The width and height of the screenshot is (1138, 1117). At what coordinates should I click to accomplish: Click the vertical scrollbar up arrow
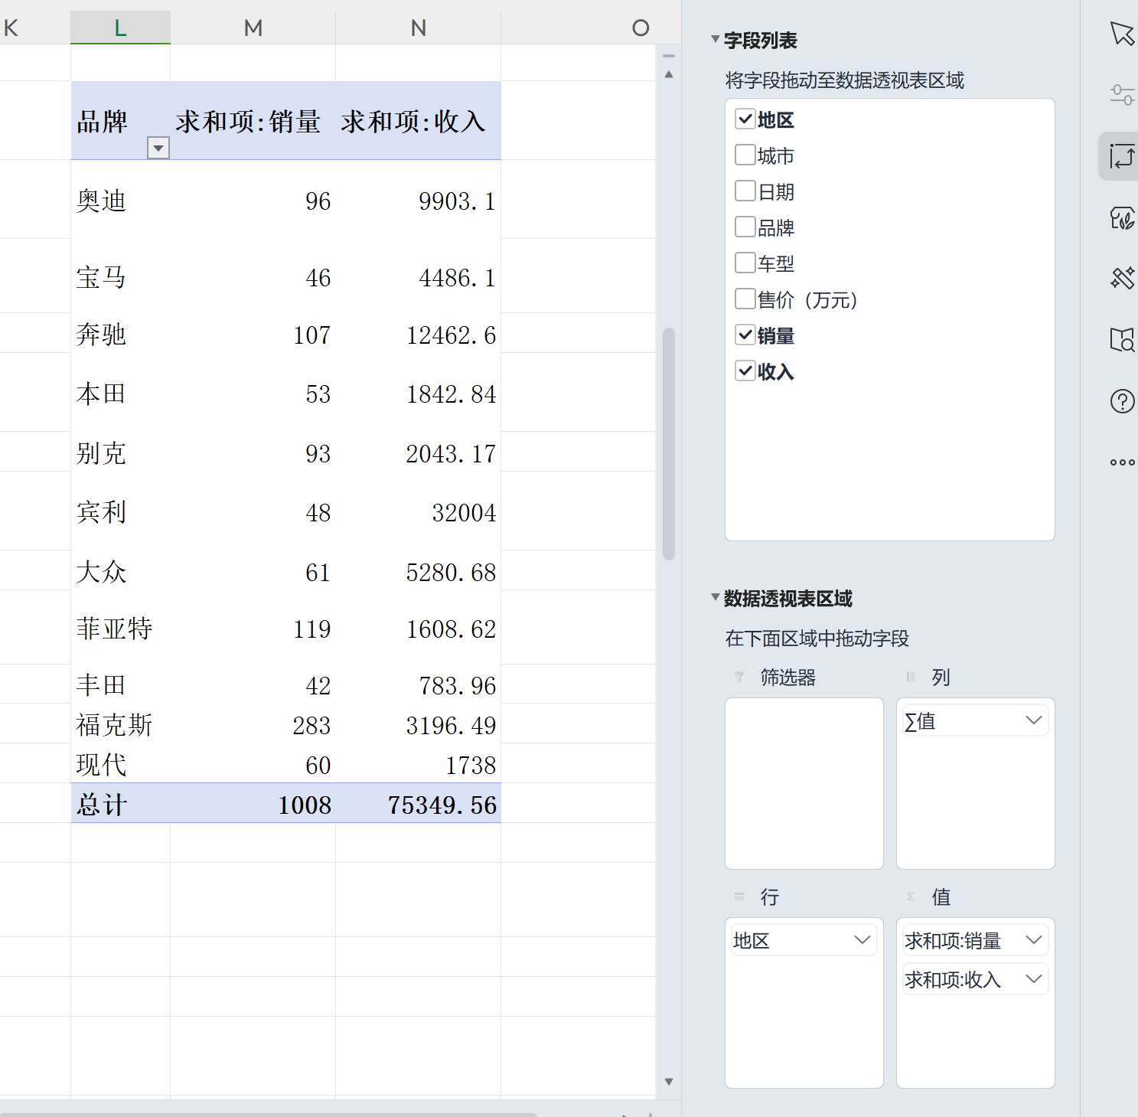pos(669,75)
